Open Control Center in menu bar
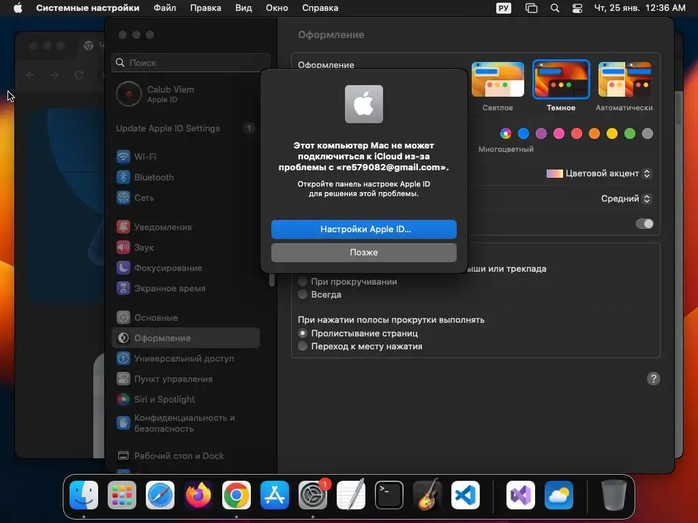 coord(577,8)
